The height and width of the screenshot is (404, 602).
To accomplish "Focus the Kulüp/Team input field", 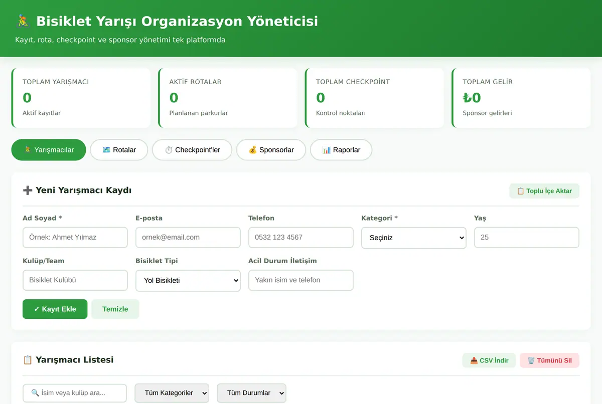I will pos(75,280).
